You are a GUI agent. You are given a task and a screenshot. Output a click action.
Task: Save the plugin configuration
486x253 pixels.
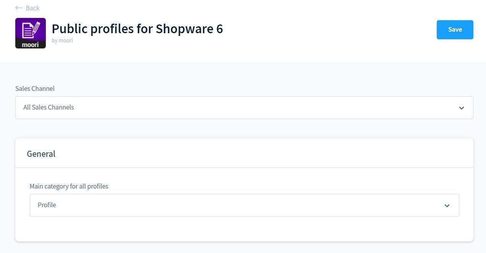(x=455, y=30)
